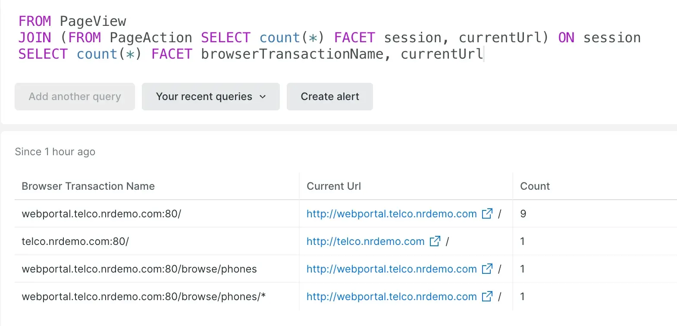The image size is (677, 326).
Task: Open external link icon in the first webportal row
Action: 487,213
